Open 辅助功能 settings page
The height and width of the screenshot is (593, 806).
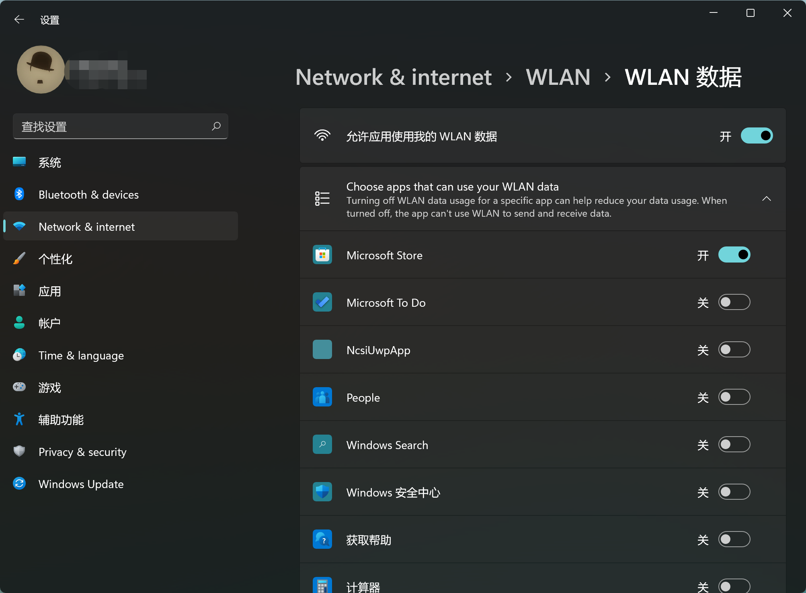[x=121, y=420]
